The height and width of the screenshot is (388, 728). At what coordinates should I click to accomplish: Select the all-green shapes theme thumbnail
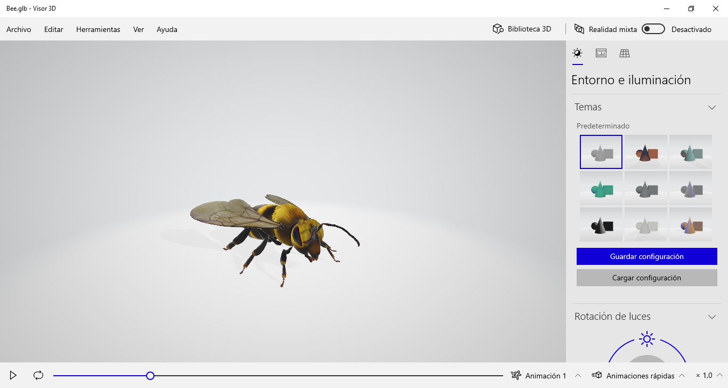[601, 188]
